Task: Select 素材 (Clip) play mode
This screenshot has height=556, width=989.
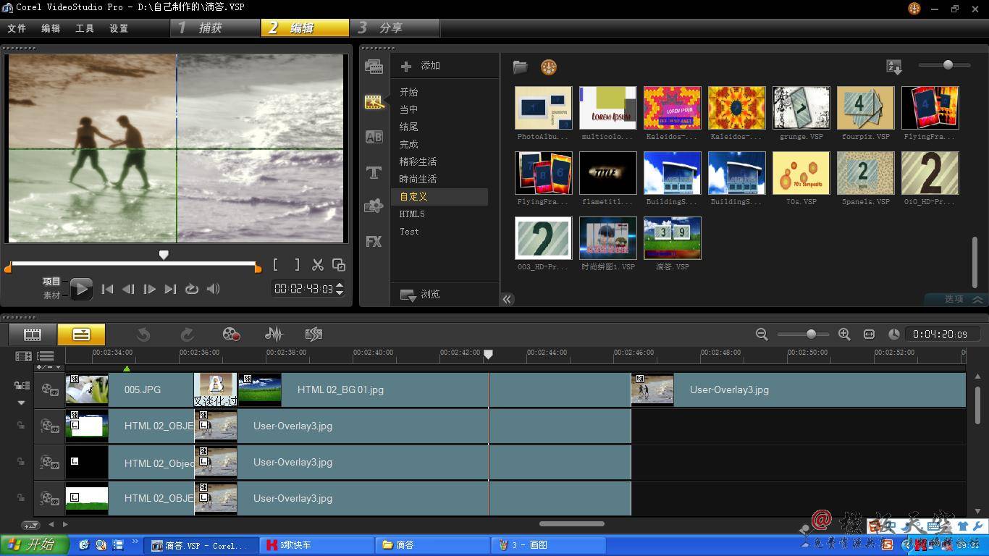Action: click(x=51, y=295)
